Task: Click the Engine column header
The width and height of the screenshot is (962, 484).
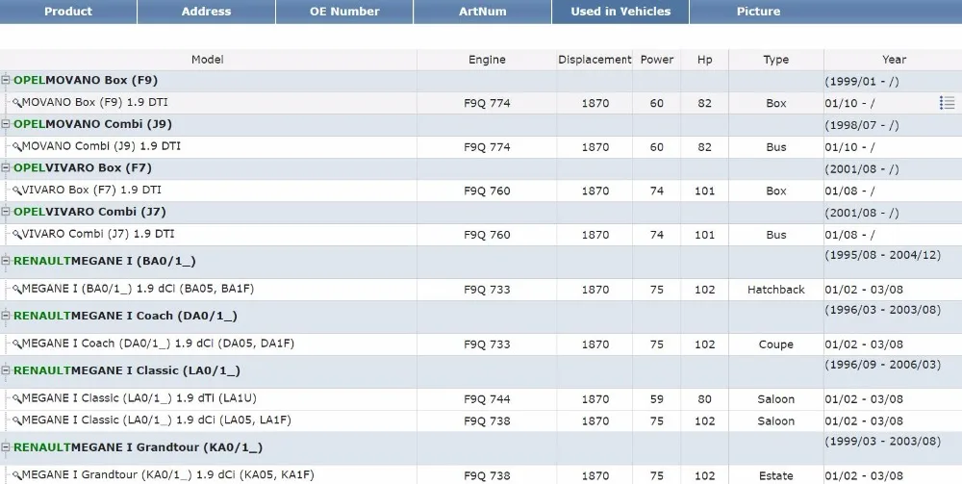Action: click(487, 60)
